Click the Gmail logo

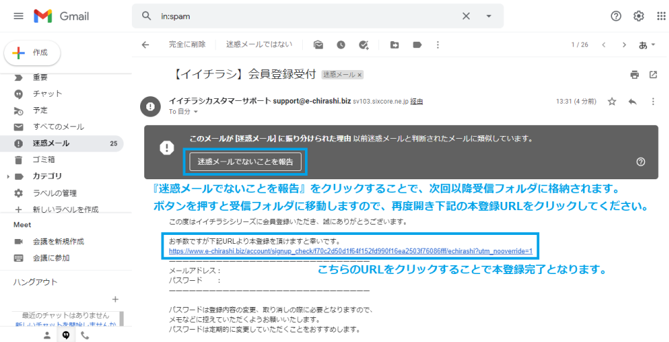click(x=61, y=16)
